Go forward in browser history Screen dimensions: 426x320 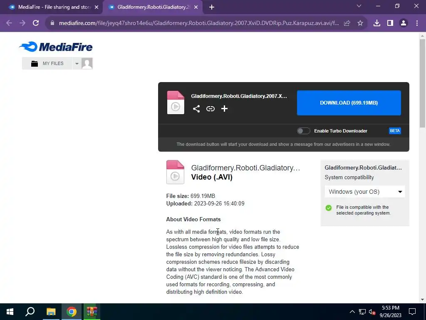(22, 23)
